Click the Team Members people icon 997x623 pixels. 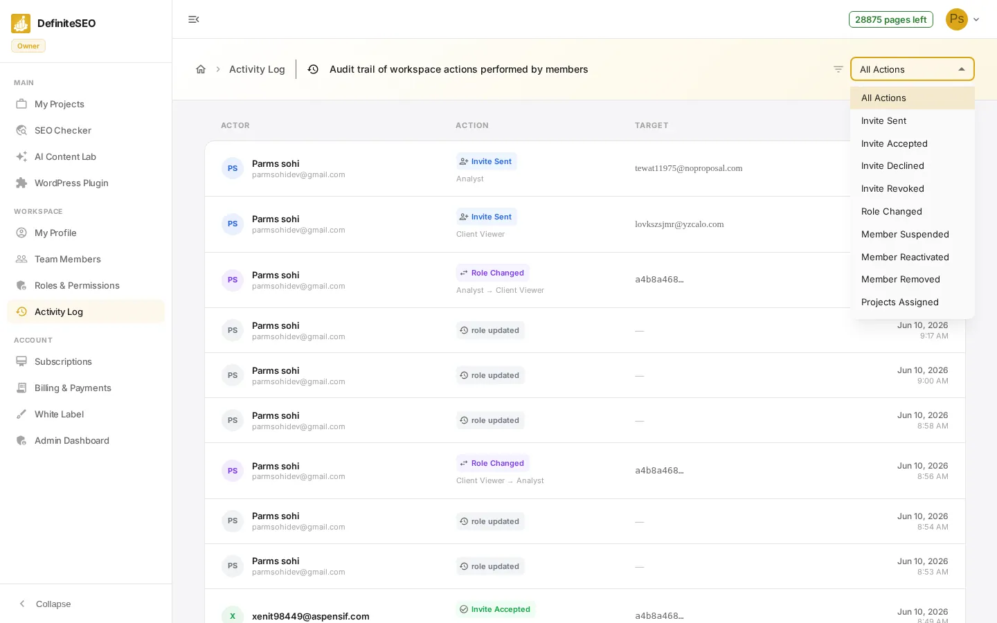pos(21,259)
